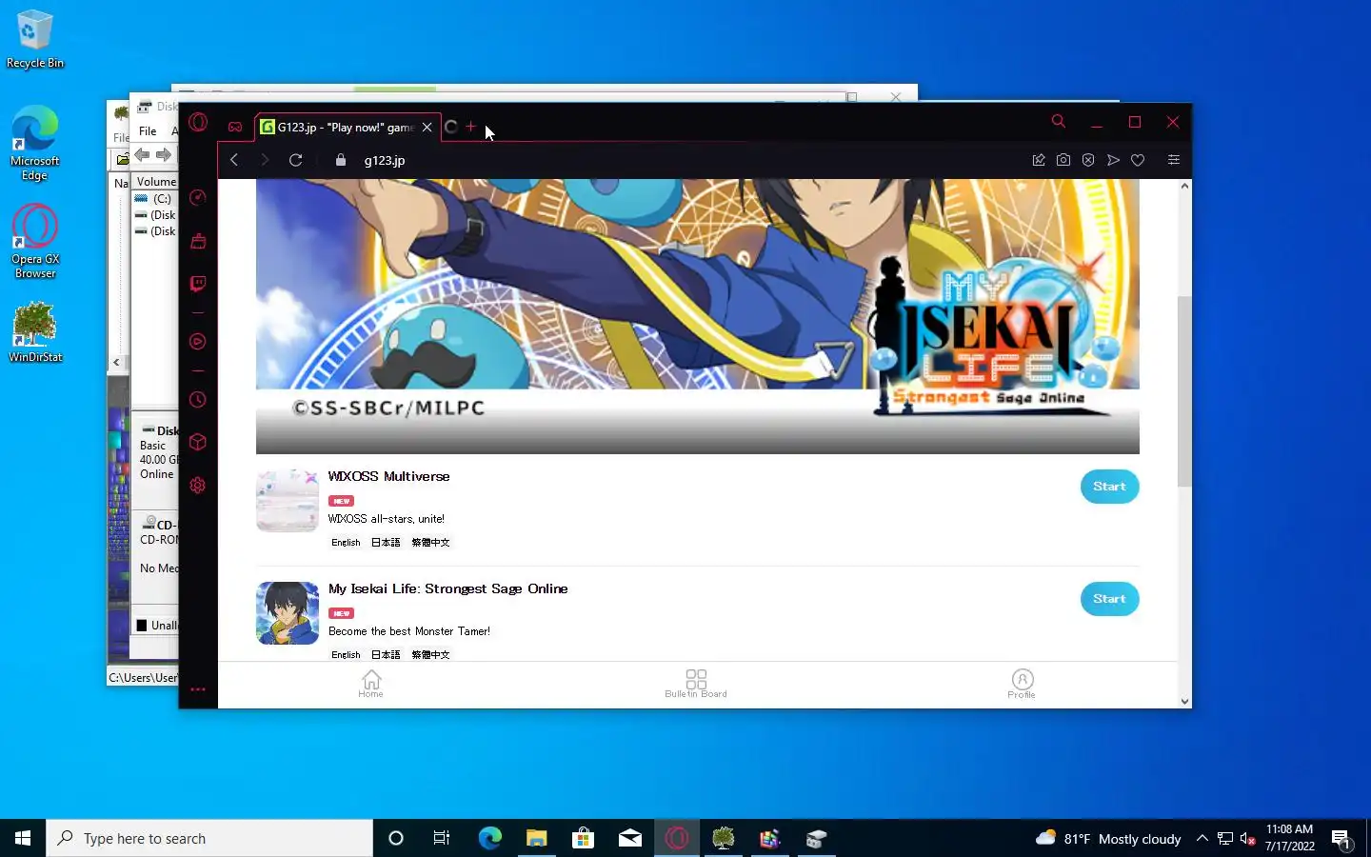Click Disk Management forward arrow toolbar icon
The height and width of the screenshot is (857, 1371).
164,154
